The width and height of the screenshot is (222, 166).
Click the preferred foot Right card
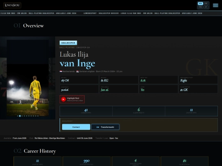point(198,80)
